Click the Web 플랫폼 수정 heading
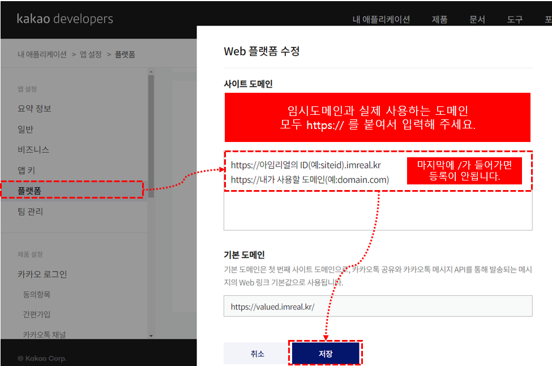 pyautogui.click(x=262, y=51)
